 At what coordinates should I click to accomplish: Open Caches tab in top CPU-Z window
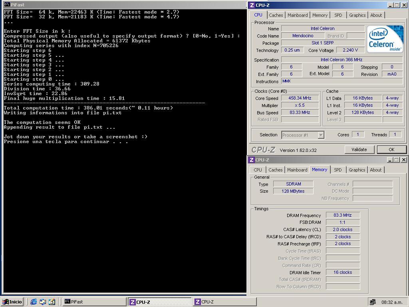pyautogui.click(x=276, y=15)
